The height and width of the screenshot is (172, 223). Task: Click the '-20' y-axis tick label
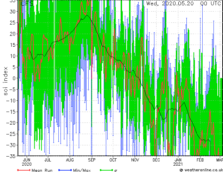point(11,123)
